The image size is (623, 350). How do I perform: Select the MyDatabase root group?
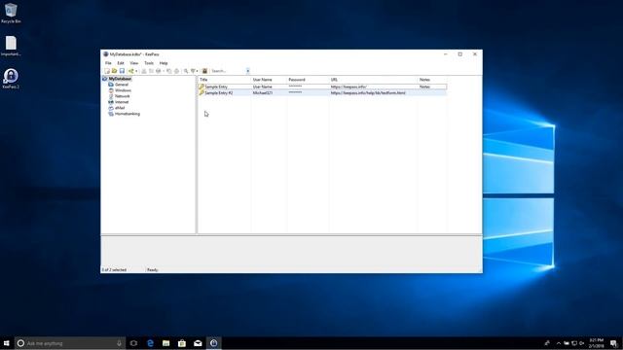click(120, 79)
